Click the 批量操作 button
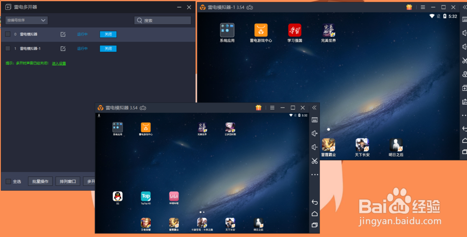The width and height of the screenshot is (467, 237). click(40, 181)
